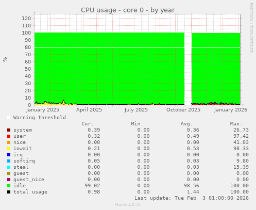
Task: Click iowait max value 98.33
Action: 241,149
